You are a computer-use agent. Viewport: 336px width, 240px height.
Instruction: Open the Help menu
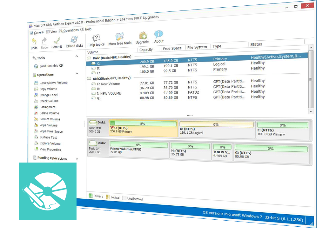pos(86,29)
